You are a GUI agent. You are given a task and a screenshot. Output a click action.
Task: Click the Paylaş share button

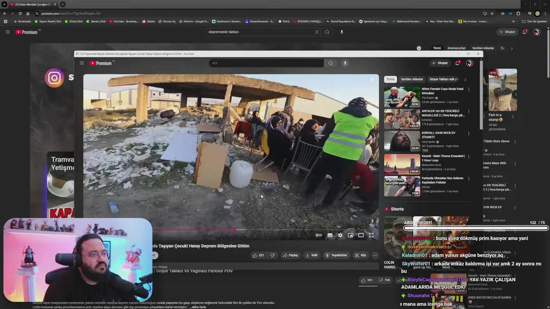point(290,255)
